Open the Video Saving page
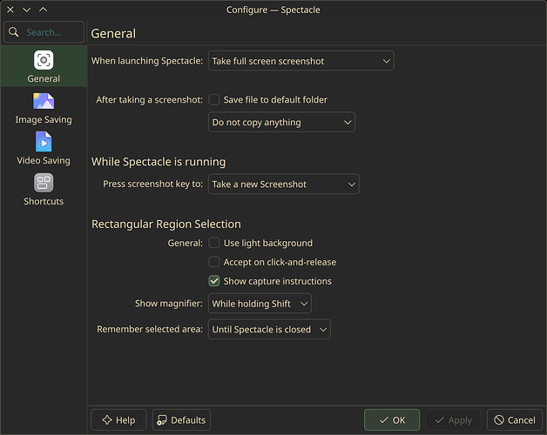This screenshot has width=547, height=435. click(44, 149)
